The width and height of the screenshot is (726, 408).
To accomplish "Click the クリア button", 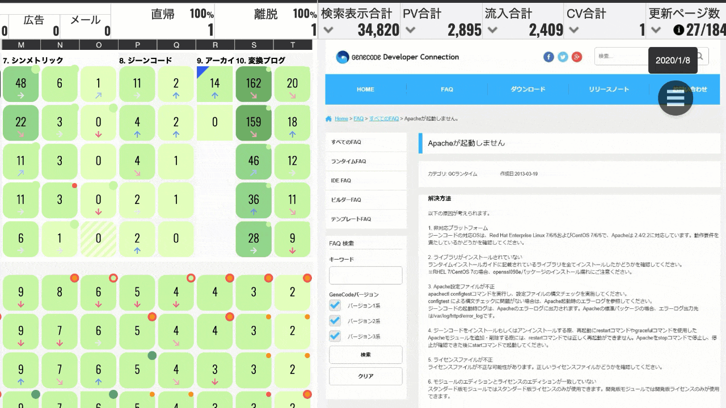I will click(x=365, y=376).
